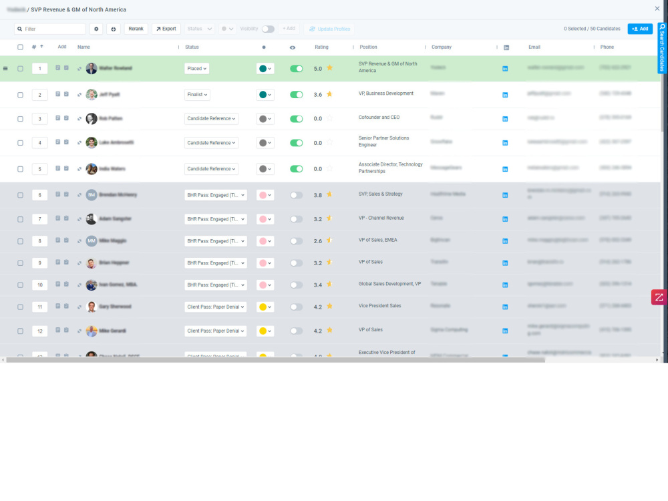
Task: Enable visibility for Vice President Sales row
Action: tap(296, 307)
